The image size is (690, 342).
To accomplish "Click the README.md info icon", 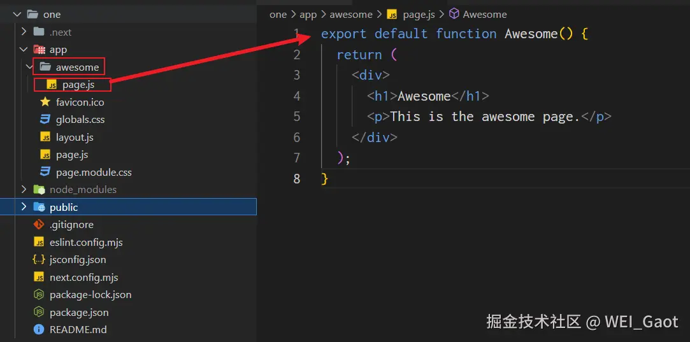I will [39, 329].
